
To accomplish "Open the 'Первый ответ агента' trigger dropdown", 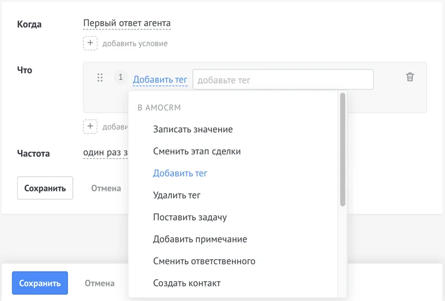I will (x=127, y=23).
